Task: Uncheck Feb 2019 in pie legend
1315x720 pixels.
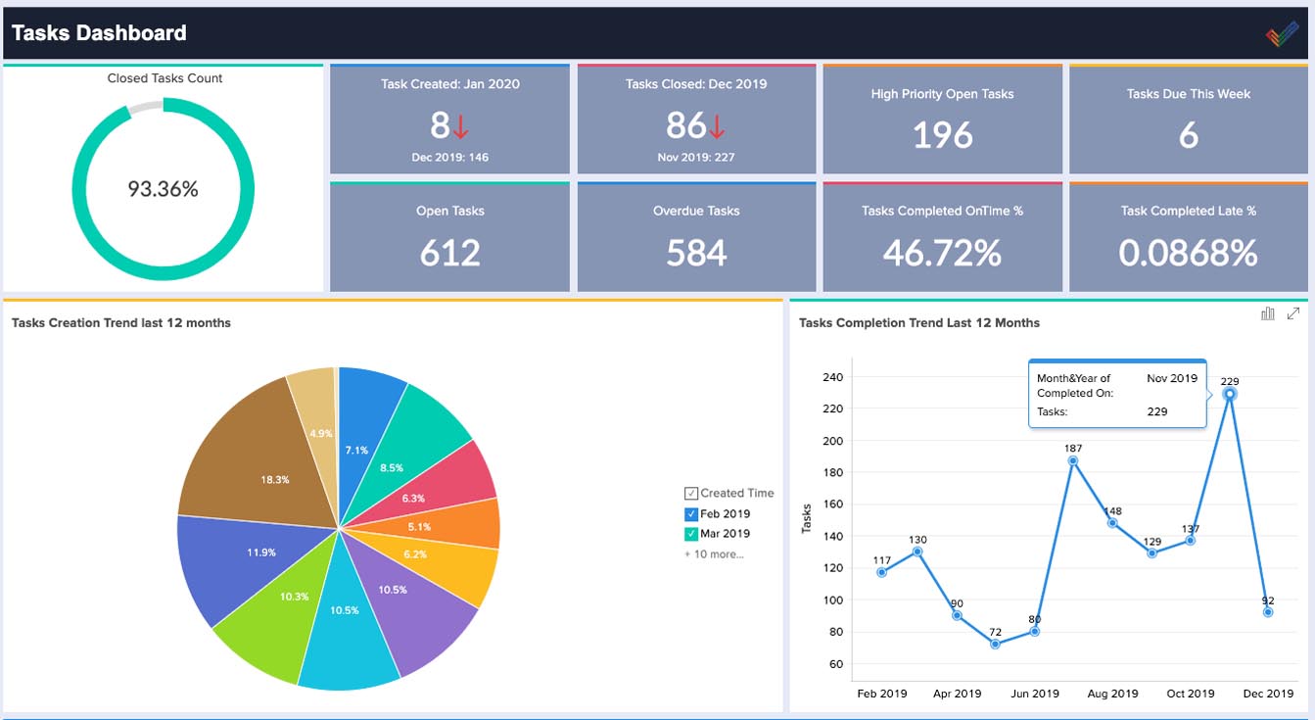Action: (x=691, y=514)
